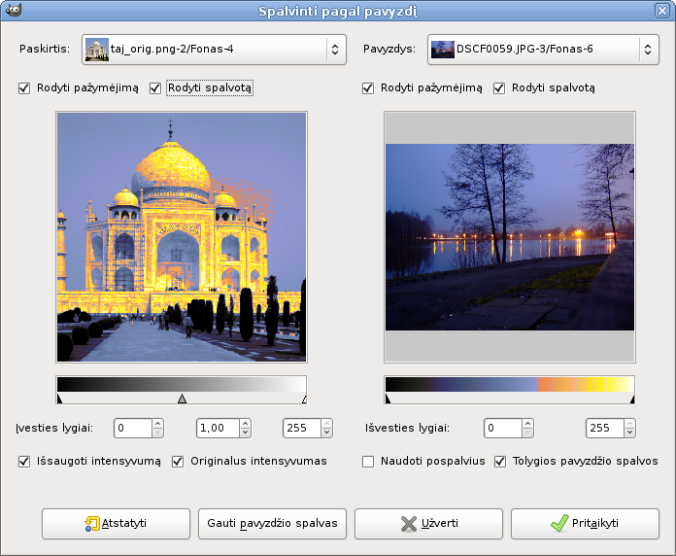Click the grayscale input gradient bar
This screenshot has height=556, width=676.
(x=182, y=384)
